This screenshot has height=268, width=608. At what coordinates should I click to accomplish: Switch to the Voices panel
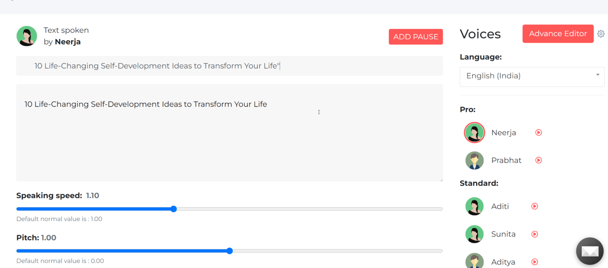[480, 34]
